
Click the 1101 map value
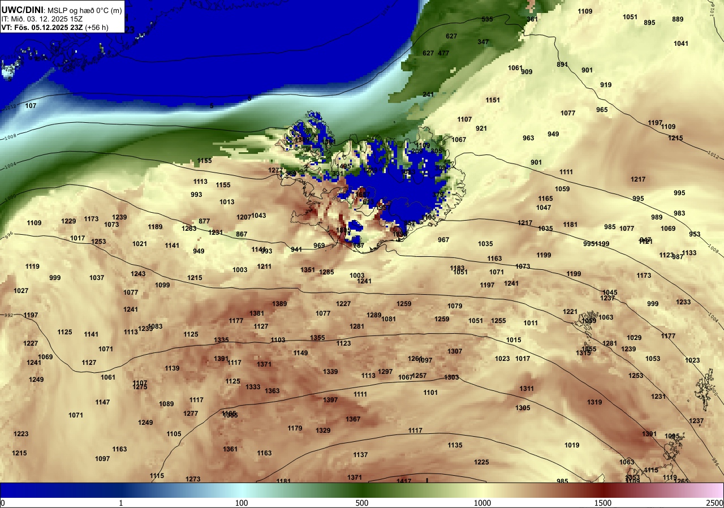tap(430, 393)
